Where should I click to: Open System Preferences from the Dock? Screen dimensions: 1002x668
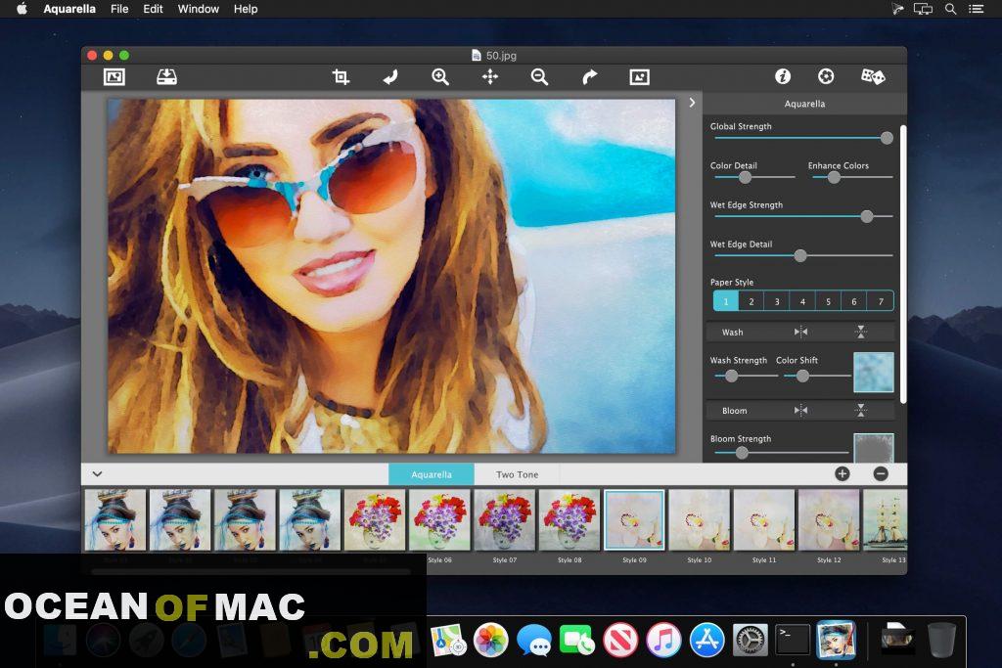[750, 640]
